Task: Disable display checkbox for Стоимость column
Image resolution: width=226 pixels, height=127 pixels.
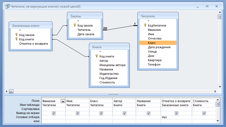Action: pos(204,113)
